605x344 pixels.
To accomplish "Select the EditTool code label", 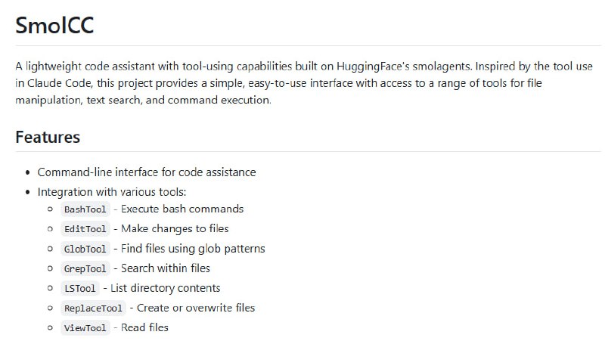I will click(x=85, y=229).
